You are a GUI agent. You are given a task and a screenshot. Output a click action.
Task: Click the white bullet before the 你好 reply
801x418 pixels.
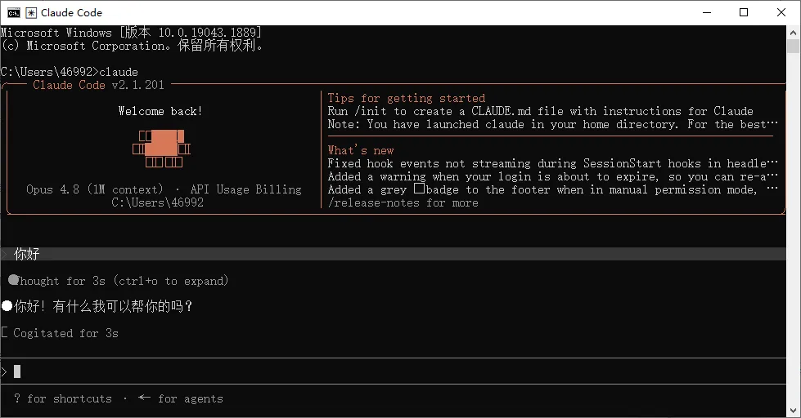[x=7, y=306]
